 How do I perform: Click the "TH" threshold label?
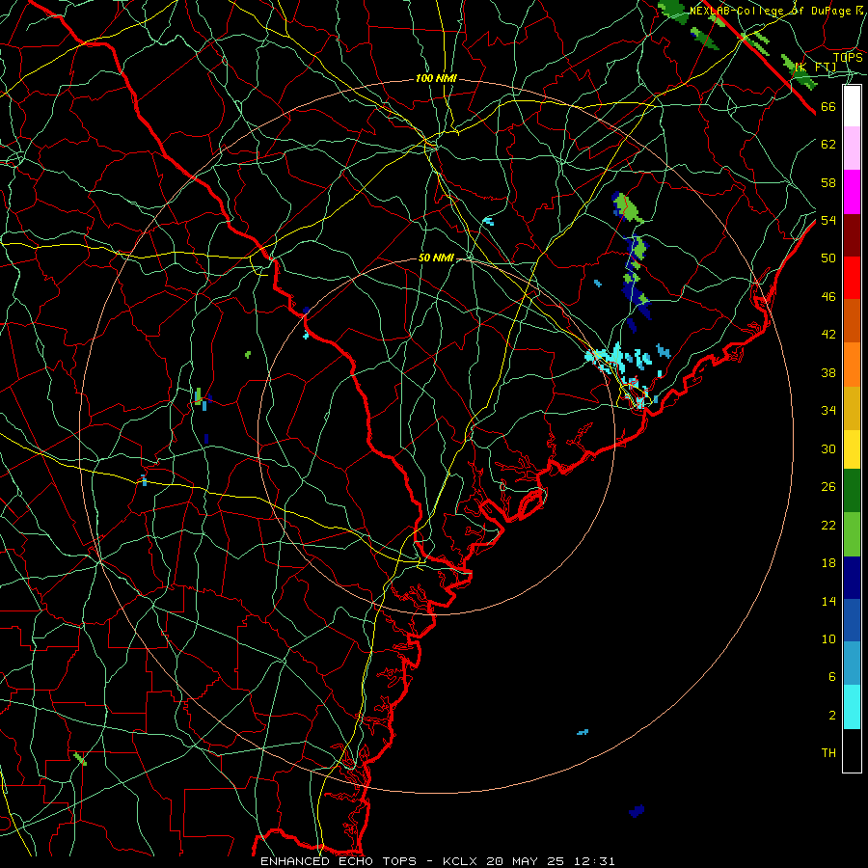(x=828, y=753)
